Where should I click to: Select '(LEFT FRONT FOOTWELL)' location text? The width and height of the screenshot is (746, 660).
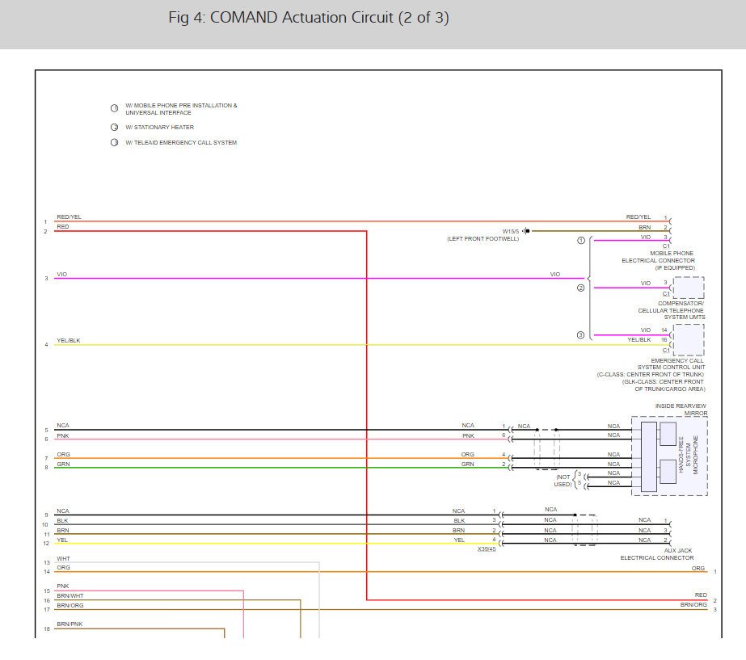pyautogui.click(x=483, y=238)
